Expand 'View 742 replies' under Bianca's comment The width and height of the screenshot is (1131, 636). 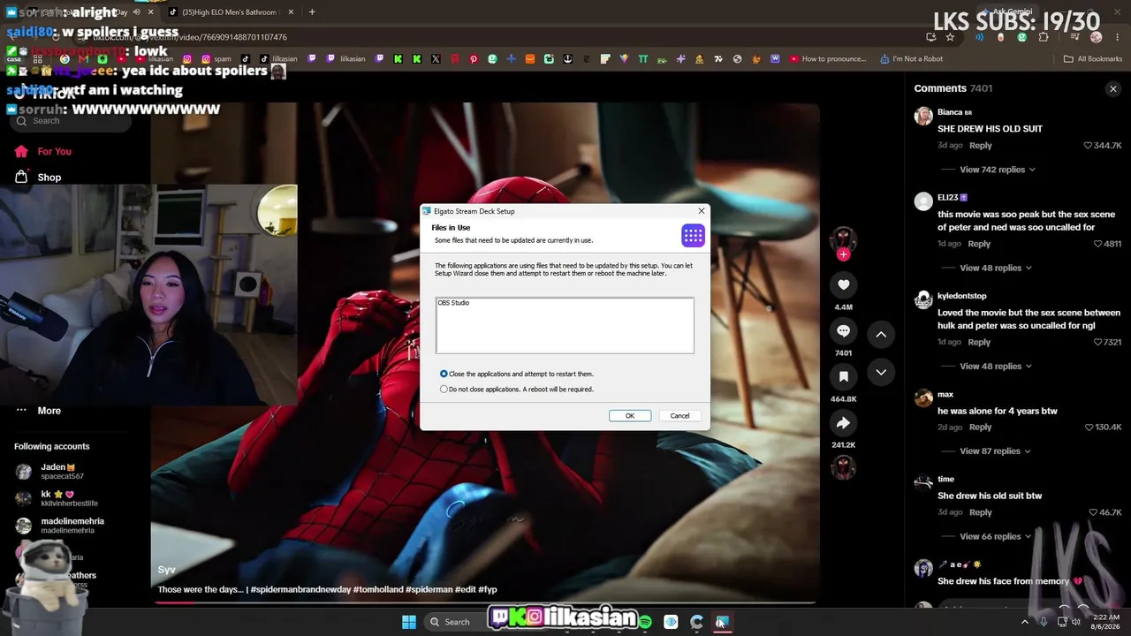(x=998, y=170)
